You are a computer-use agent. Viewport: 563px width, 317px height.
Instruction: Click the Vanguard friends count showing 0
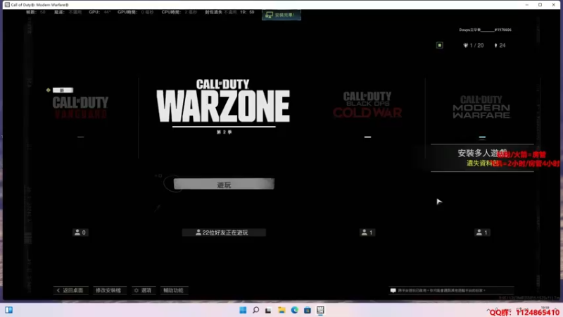tap(80, 232)
